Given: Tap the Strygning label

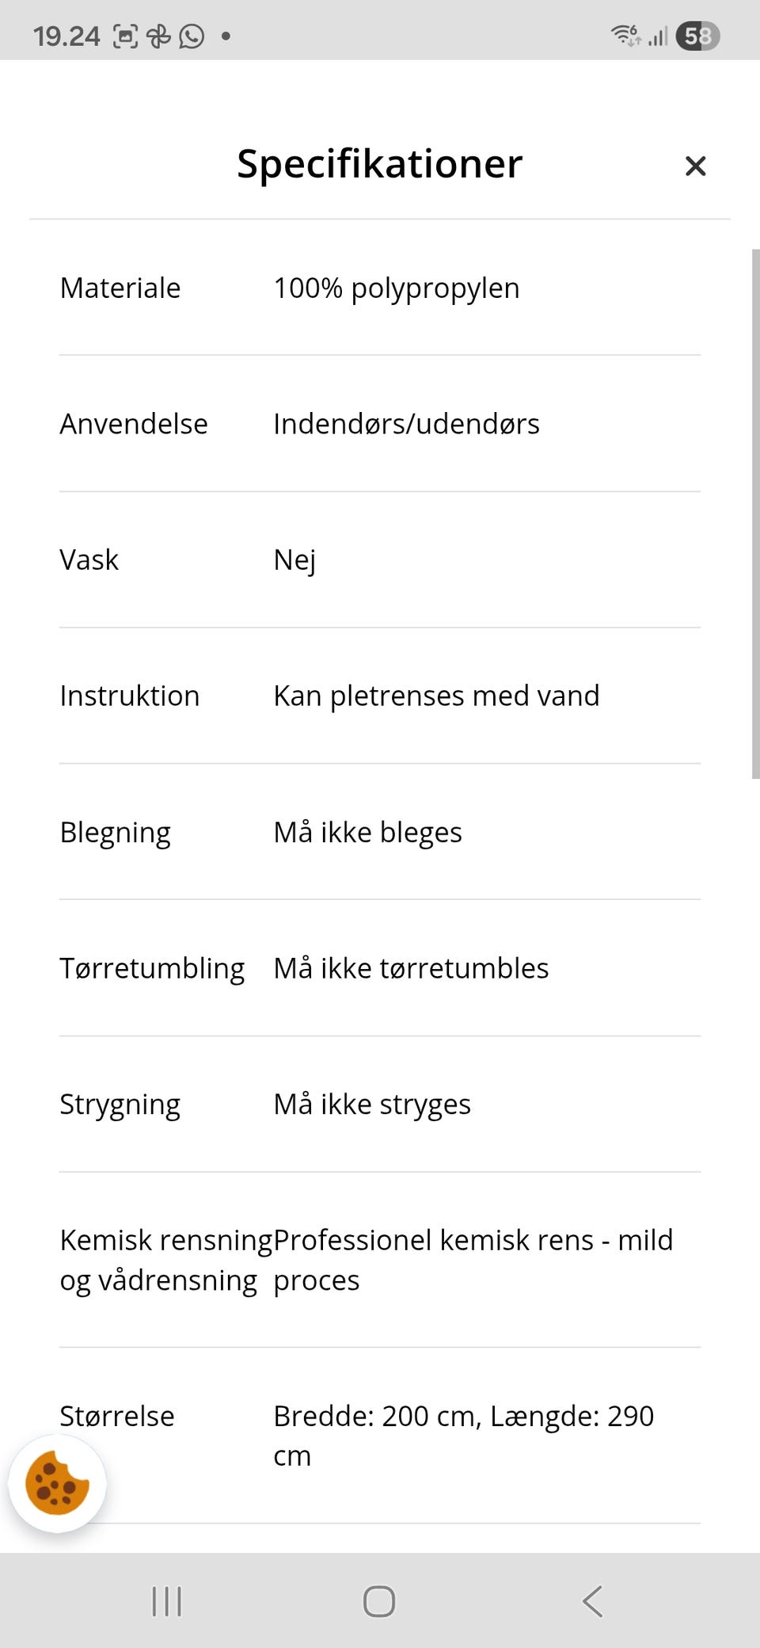Looking at the screenshot, I should (x=120, y=1105).
